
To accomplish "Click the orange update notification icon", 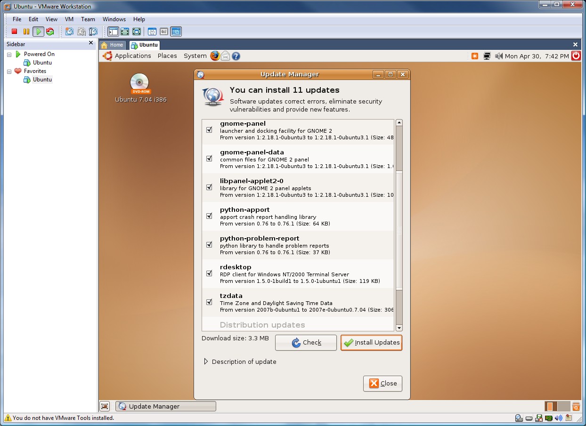I will 475,56.
